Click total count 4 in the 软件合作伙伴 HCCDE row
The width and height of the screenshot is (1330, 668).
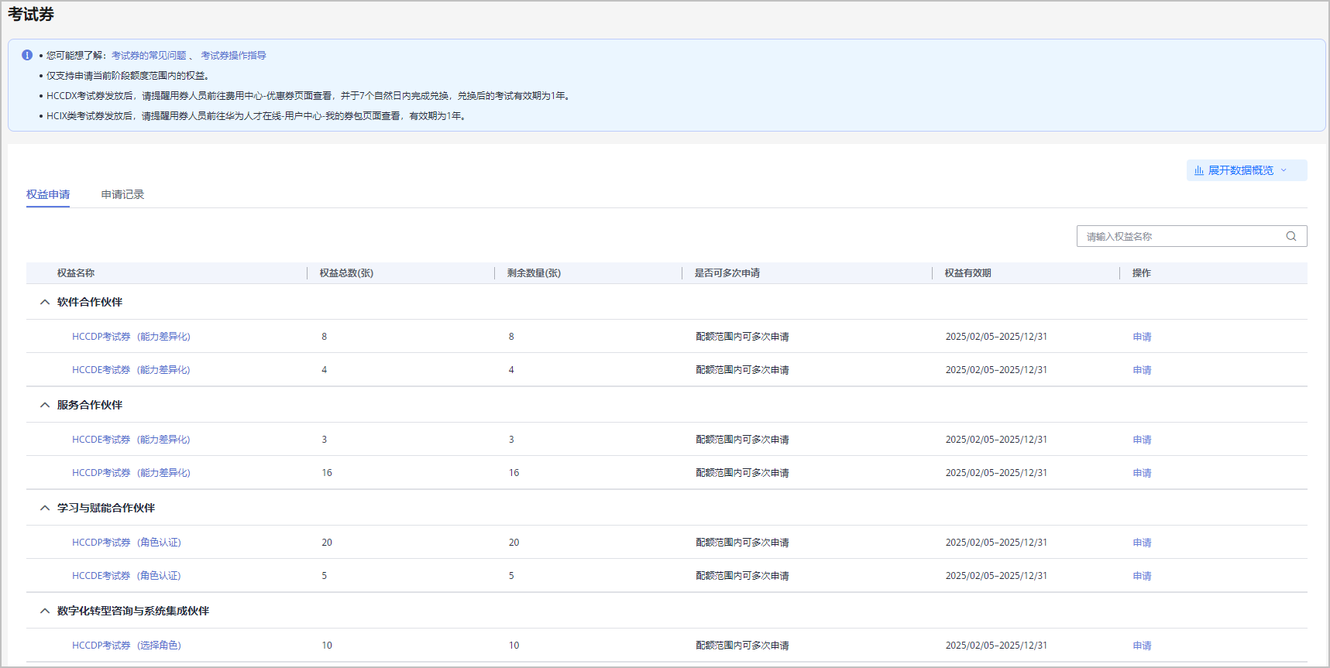click(x=324, y=370)
